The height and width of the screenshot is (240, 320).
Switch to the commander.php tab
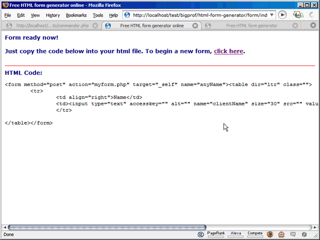click(52, 25)
